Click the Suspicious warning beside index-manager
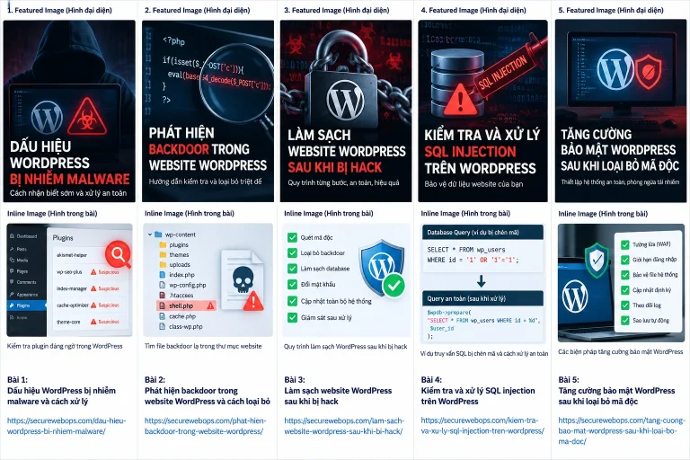The width and height of the screenshot is (690, 460). 105,288
